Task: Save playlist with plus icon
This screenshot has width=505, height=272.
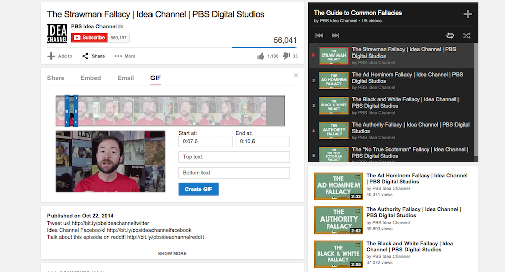Action: coord(468,14)
